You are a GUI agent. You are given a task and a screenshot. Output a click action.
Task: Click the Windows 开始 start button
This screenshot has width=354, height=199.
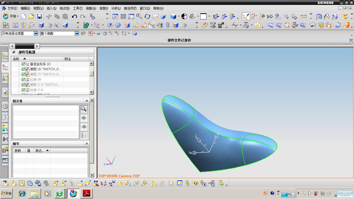(7, 193)
